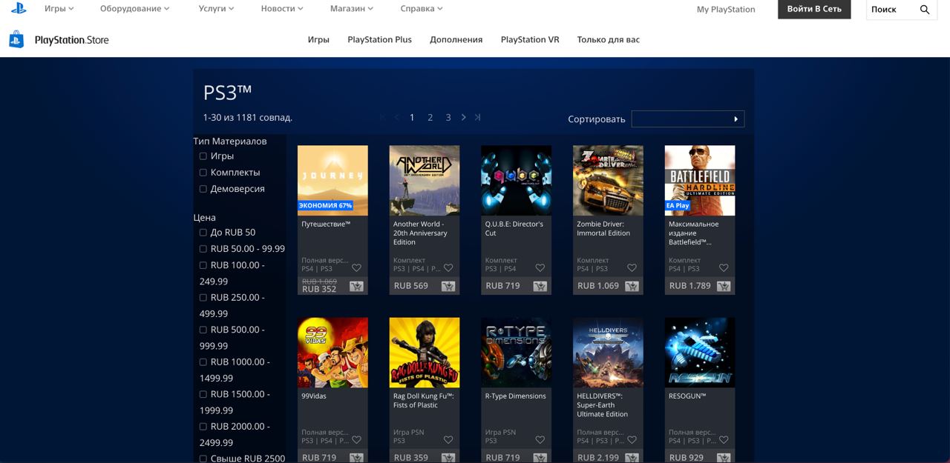950x463 pixels.
Task: Expand the Магазин dropdown menu
Action: pyautogui.click(x=352, y=9)
